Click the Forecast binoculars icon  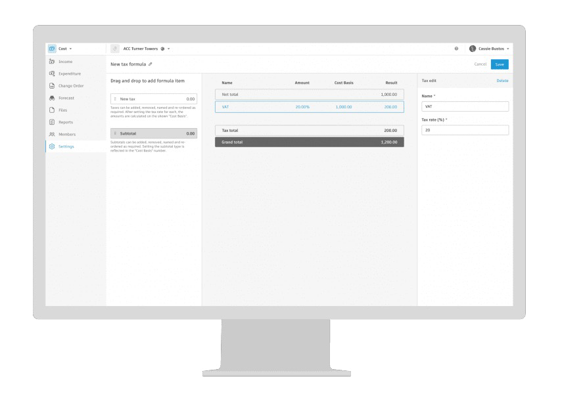point(52,98)
